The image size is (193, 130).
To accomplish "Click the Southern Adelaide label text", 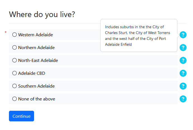I will (36, 86).
